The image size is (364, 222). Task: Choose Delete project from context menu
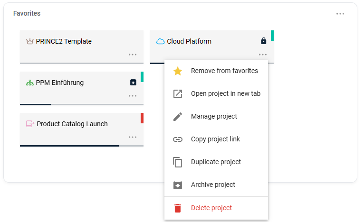tap(211, 208)
